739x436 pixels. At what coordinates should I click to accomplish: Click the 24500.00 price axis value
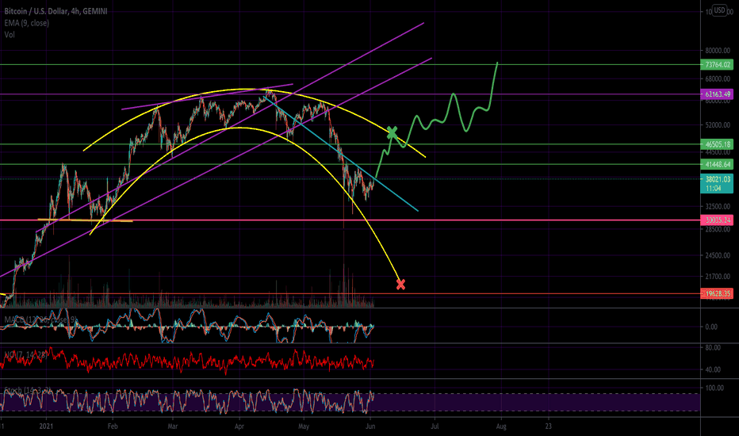point(718,255)
